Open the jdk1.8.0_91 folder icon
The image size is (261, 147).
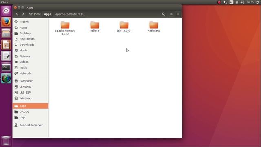(124, 25)
